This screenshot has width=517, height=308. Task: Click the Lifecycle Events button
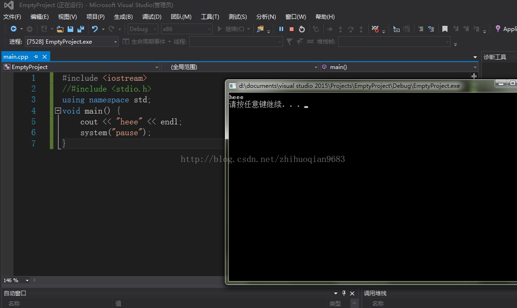(x=144, y=41)
